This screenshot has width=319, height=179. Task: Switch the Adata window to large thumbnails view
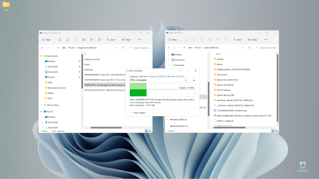[x=276, y=131]
